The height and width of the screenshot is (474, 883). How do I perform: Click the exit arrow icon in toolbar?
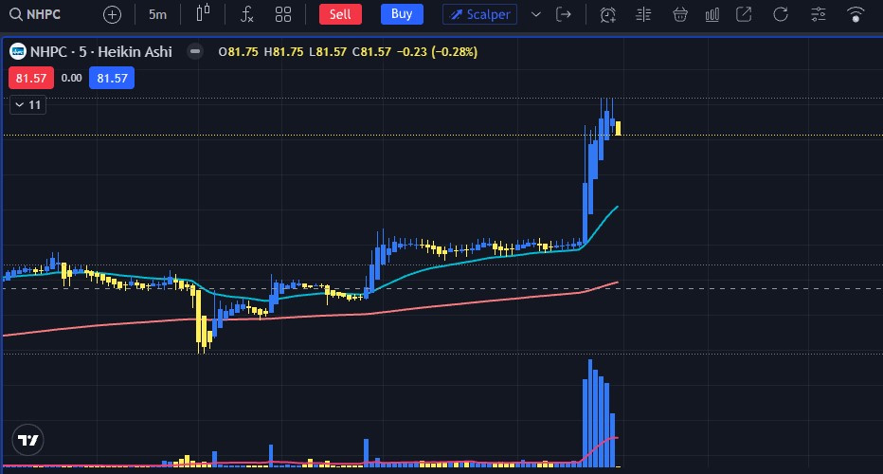563,14
